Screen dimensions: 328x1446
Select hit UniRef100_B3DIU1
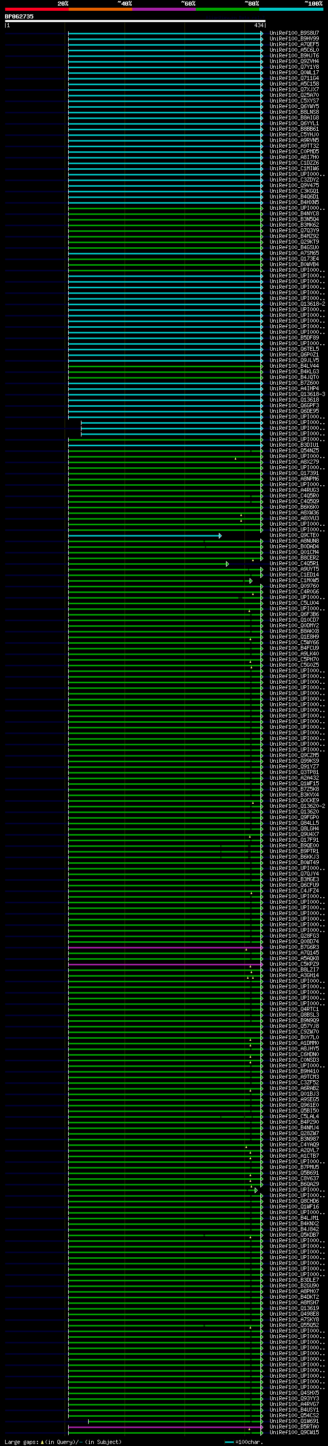pos(294,445)
